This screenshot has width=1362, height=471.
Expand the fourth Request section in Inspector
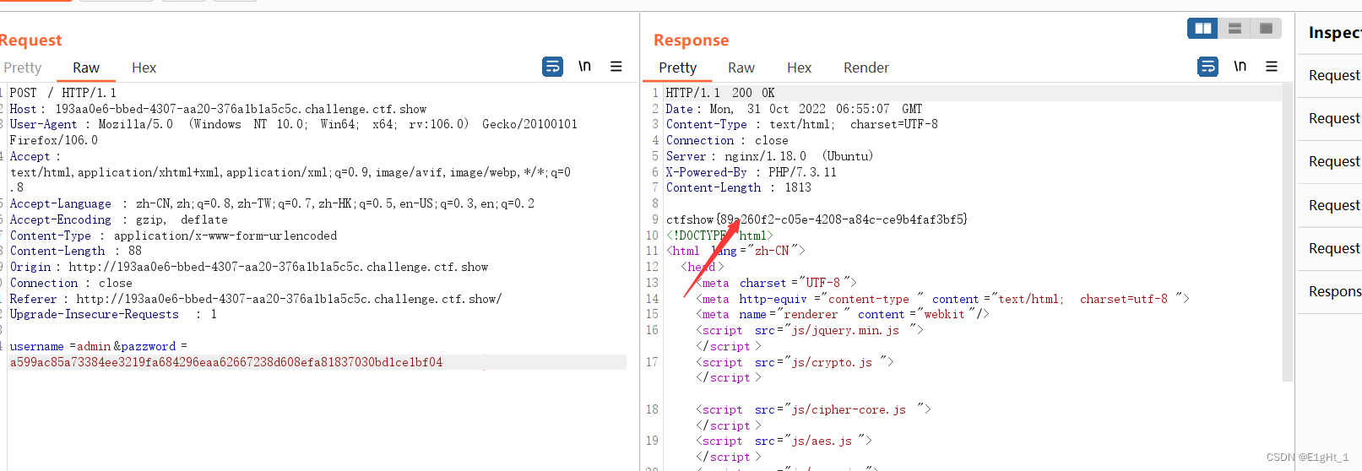1330,206
